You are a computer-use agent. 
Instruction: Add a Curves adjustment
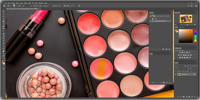tap(185, 52)
